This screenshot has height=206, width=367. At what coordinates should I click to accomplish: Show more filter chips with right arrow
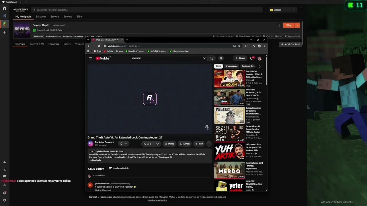click(x=260, y=66)
